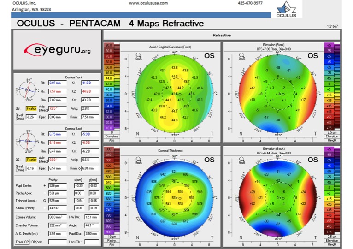Screen dimensions: 353x249
Task: Click version number 1.21b67
Action: 332,26
